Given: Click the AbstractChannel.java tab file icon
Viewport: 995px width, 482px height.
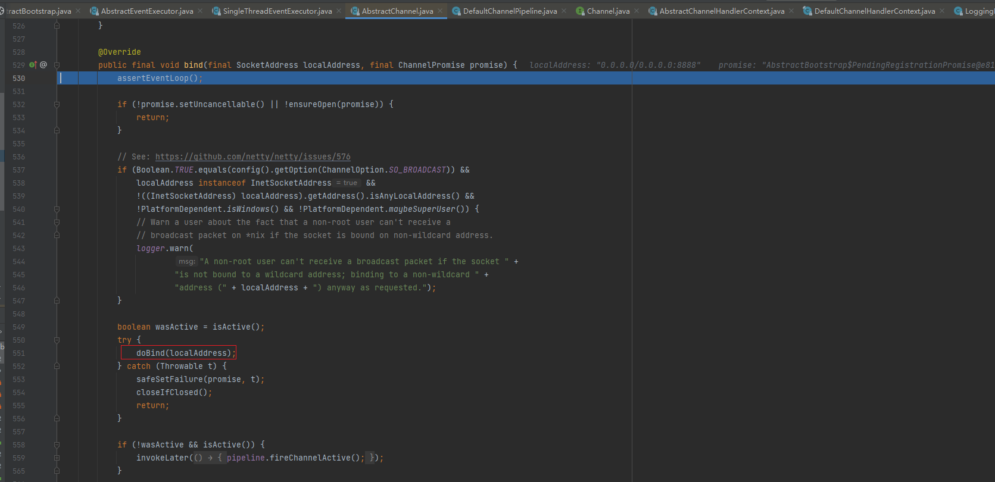Looking at the screenshot, I should point(355,11).
